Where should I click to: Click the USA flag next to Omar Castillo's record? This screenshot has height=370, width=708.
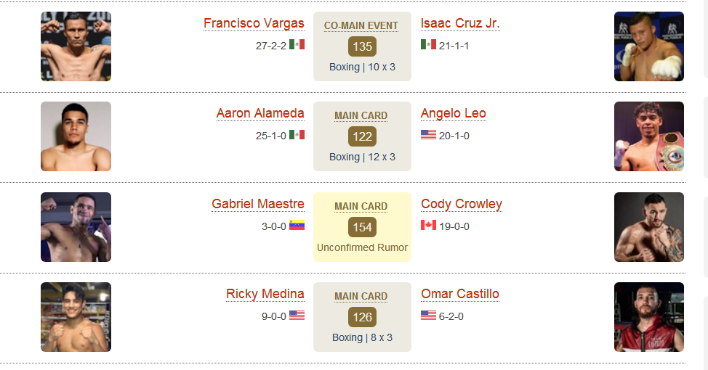(428, 315)
